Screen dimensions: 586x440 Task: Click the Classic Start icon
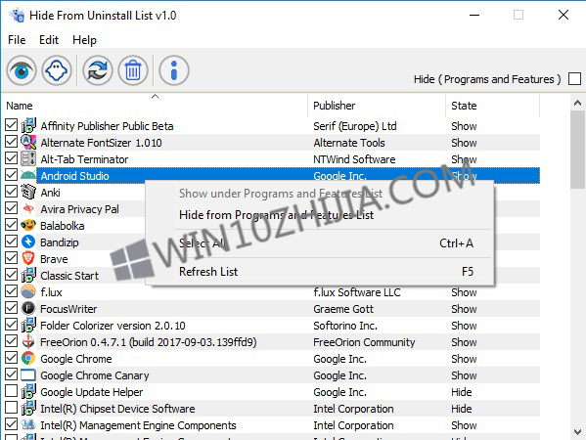click(28, 276)
